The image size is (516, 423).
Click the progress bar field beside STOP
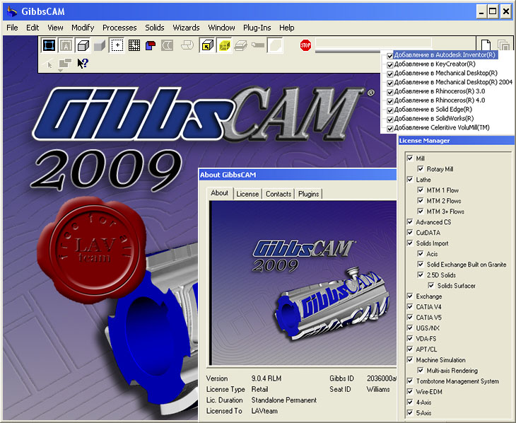pyautogui.click(x=373, y=43)
